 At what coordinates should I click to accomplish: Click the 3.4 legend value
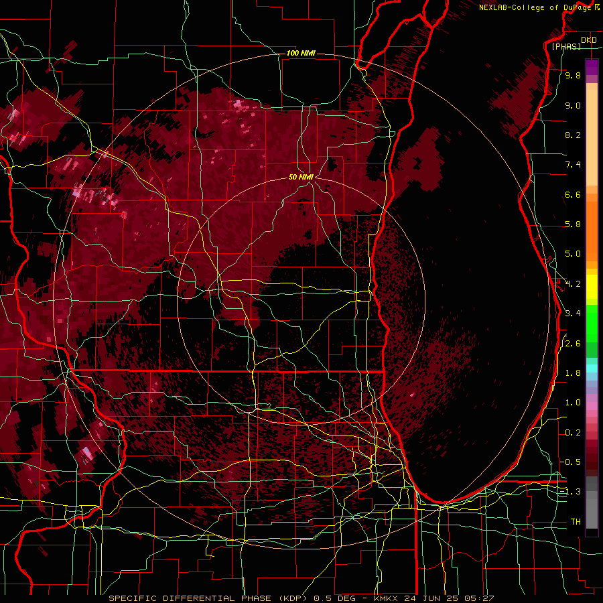click(573, 314)
